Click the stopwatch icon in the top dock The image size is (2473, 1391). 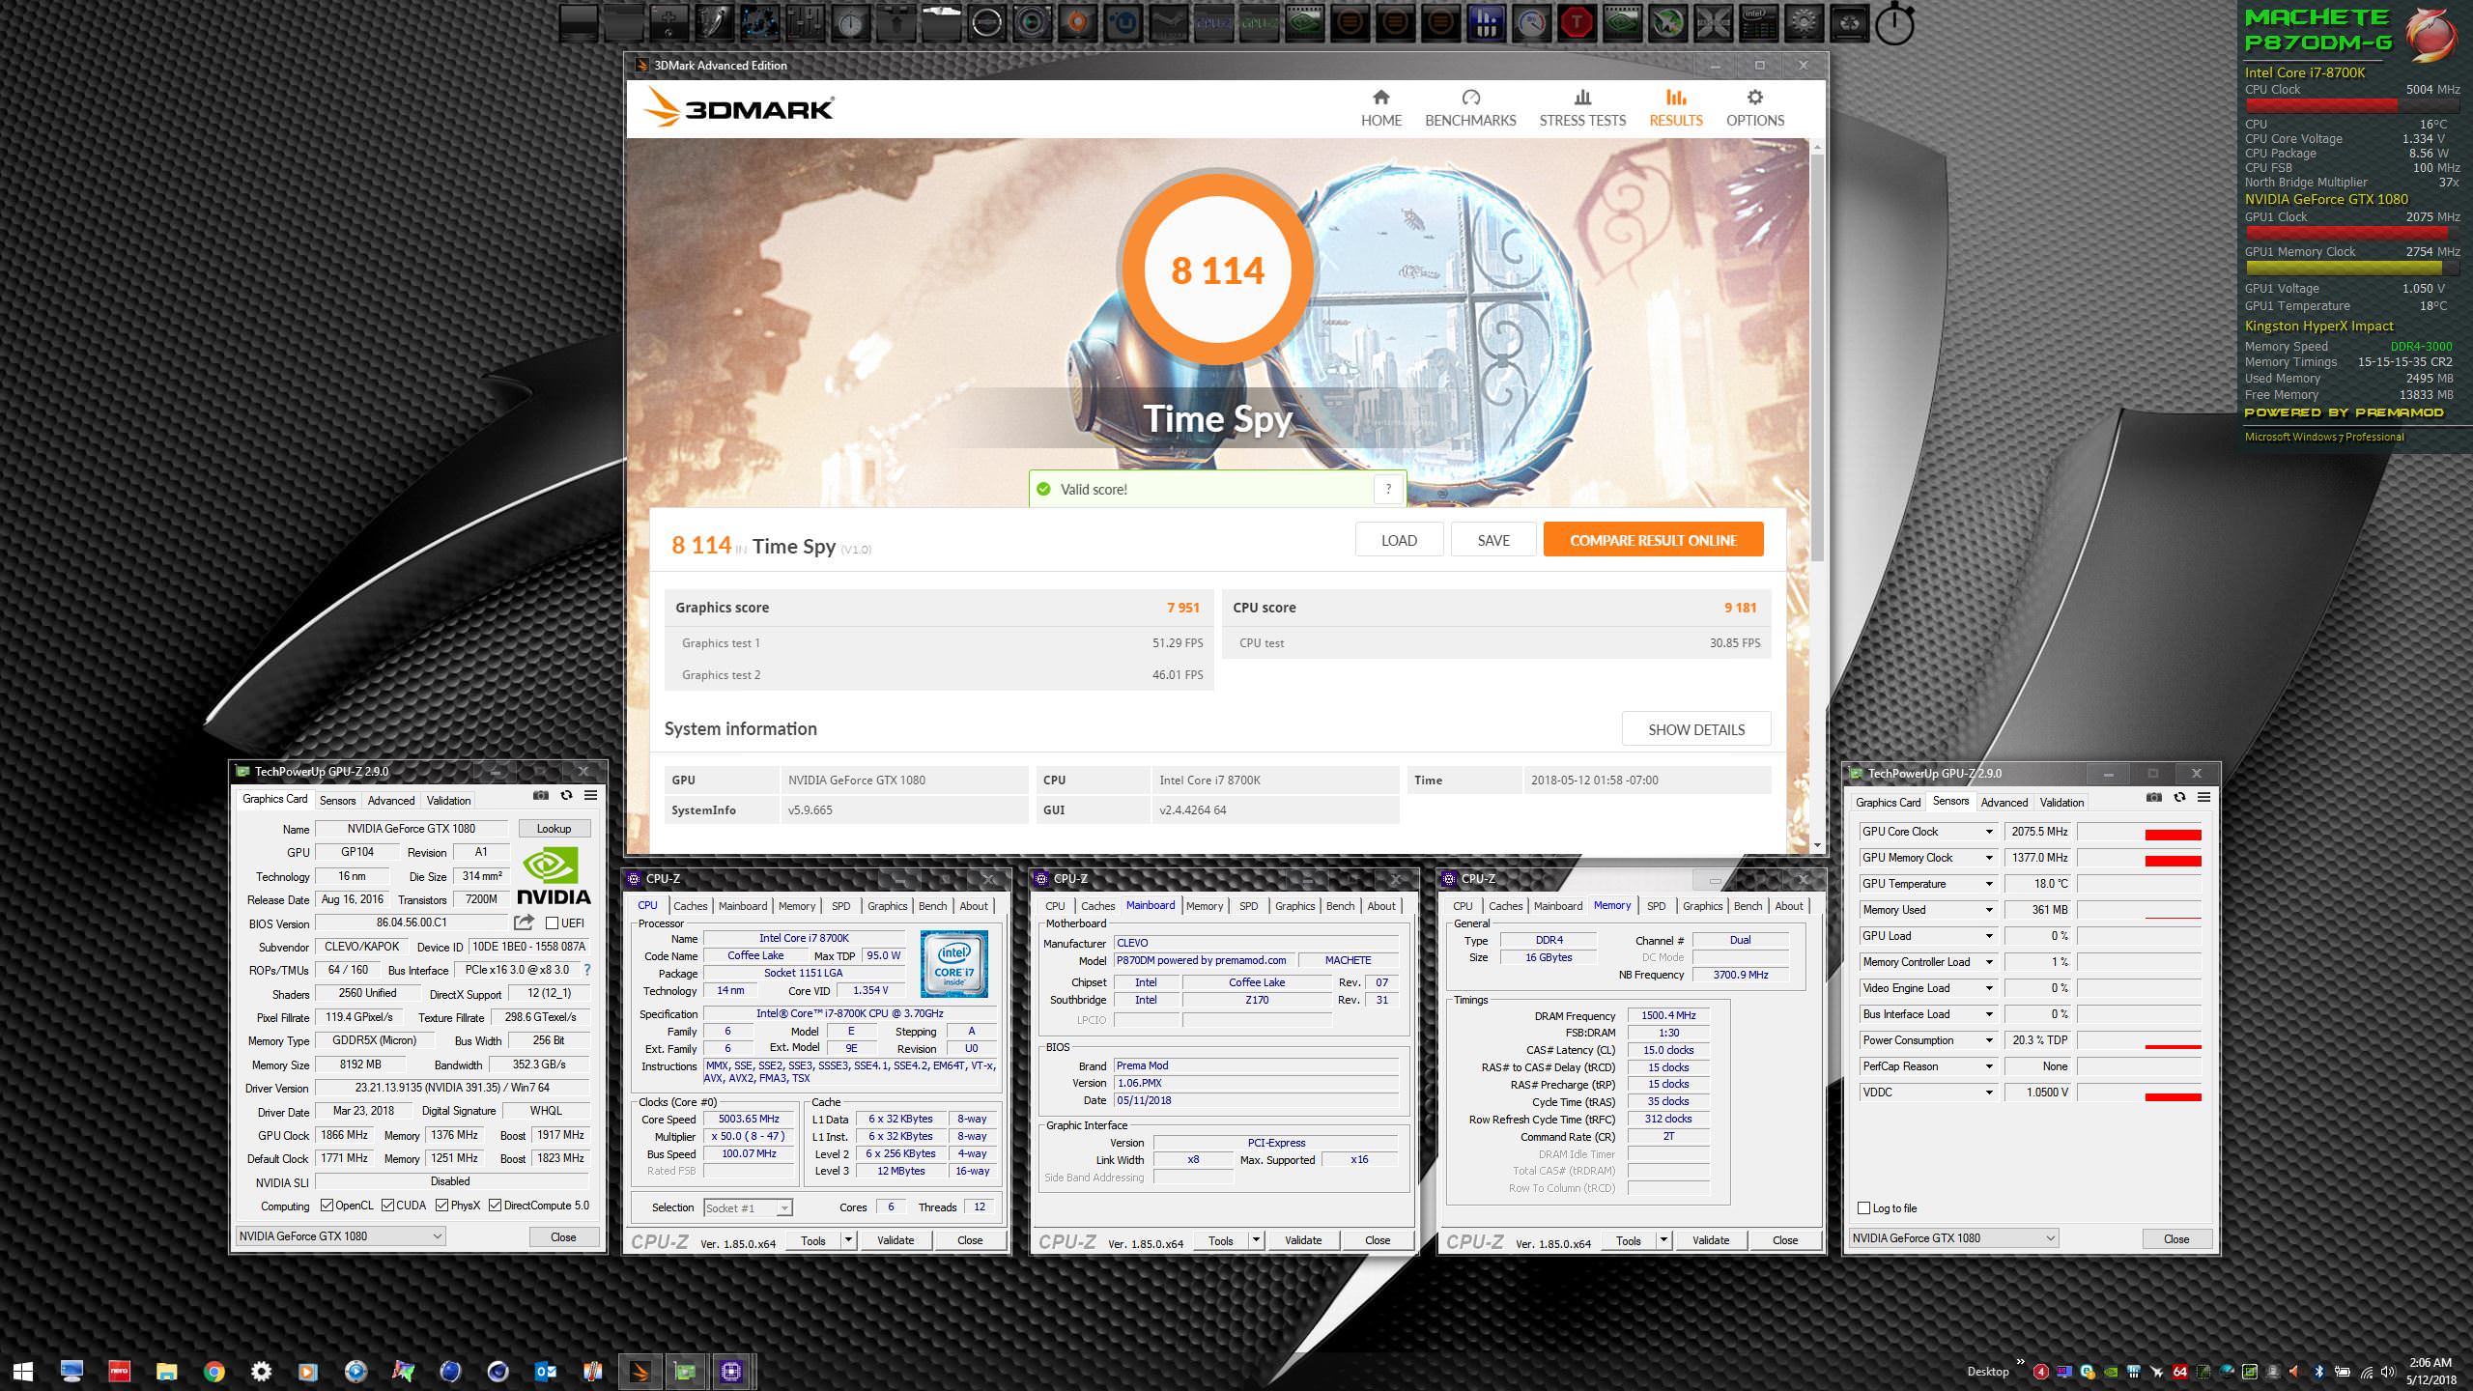point(1894,23)
